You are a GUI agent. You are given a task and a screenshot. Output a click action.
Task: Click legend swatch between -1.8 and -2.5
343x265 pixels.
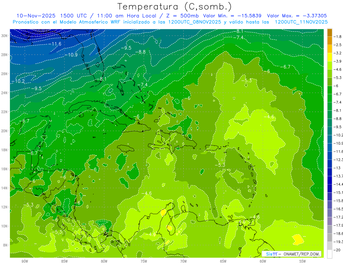tap(330, 41)
